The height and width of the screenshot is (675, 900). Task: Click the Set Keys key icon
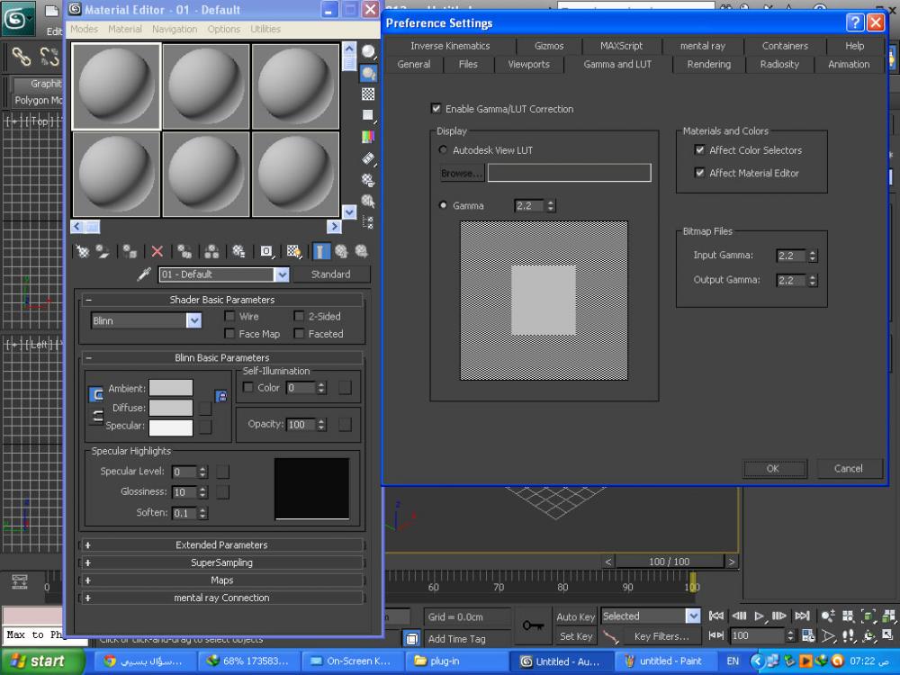tap(532, 625)
